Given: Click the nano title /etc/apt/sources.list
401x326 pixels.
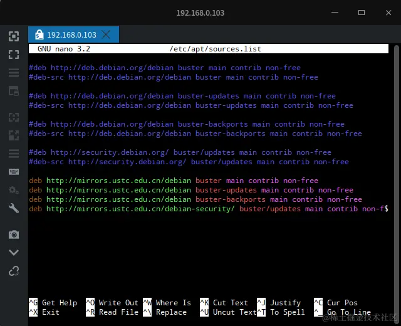Looking at the screenshot, I should pyautogui.click(x=215, y=49).
